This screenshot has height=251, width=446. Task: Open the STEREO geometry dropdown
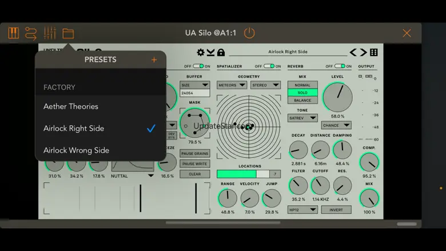265,85
